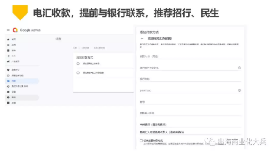Focus the bank name (银行名称) field
274x157 pixels.
[190, 79]
